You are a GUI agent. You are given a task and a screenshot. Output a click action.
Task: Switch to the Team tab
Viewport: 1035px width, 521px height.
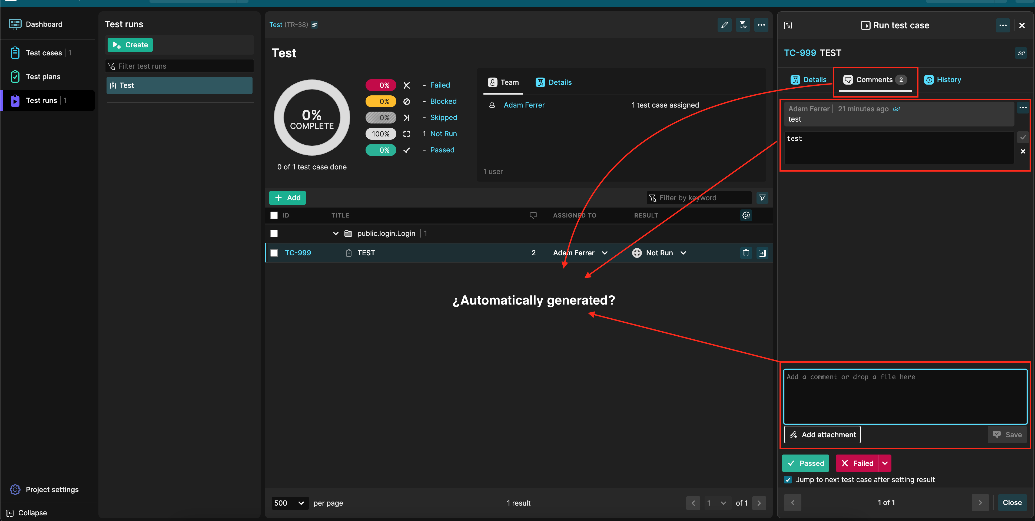pos(503,82)
